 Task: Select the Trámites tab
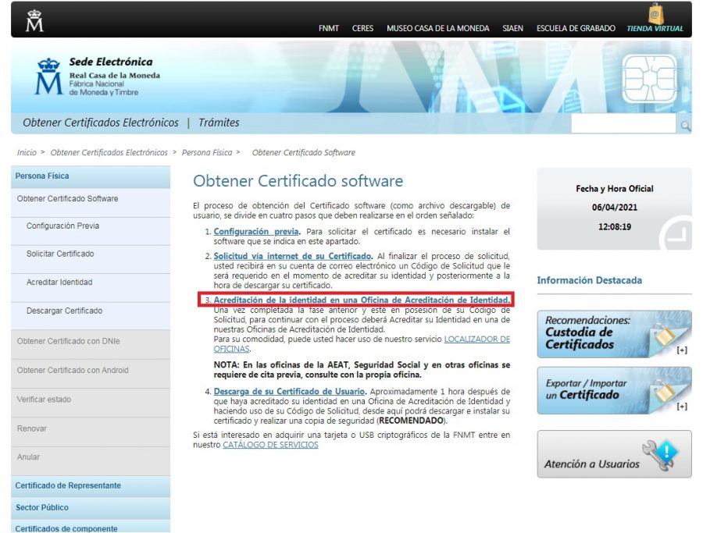pos(219,123)
